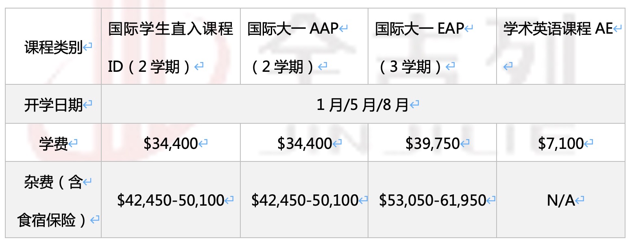
Task: Select the 国际大一 EAP heading text
Action: click(x=419, y=29)
